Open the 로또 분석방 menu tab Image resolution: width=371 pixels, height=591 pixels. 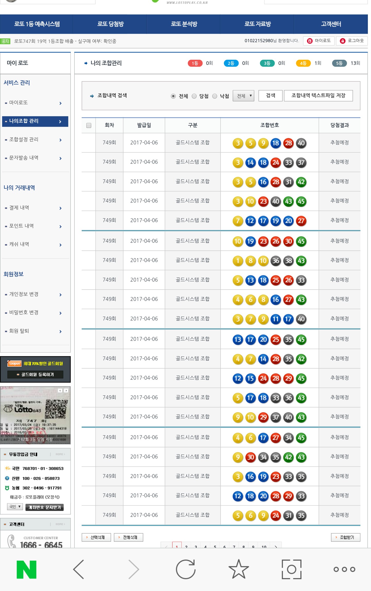point(184,24)
